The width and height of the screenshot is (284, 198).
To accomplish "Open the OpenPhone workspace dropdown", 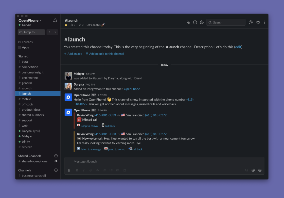I will tap(30, 20).
